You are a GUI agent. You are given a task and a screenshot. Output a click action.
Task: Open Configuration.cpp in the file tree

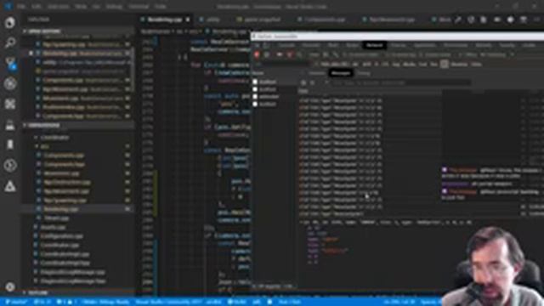tap(62, 236)
